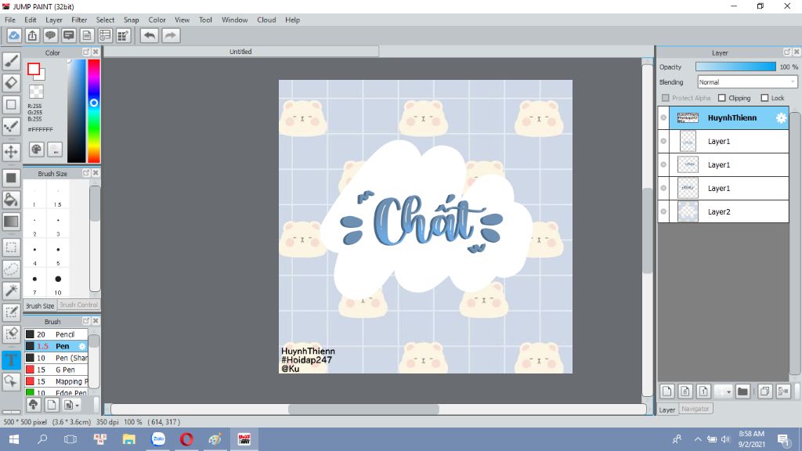Select the Mapping Pen brush
Image resolution: width=802 pixels, height=451 pixels.
click(56, 381)
